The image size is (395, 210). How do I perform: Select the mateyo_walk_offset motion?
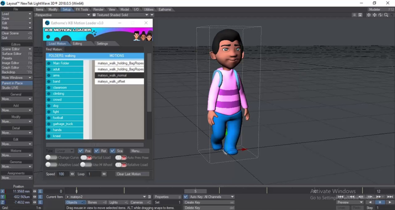(x=119, y=82)
